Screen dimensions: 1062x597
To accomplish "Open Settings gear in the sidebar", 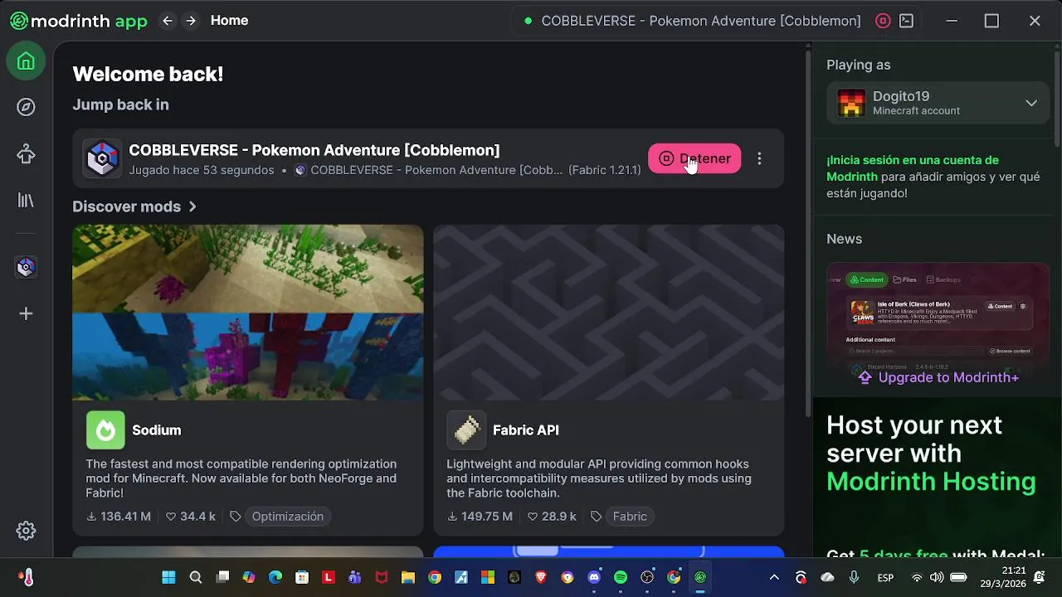I will coord(26,531).
